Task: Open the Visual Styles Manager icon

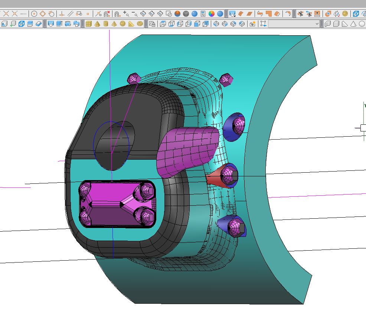Action: tap(152, 24)
